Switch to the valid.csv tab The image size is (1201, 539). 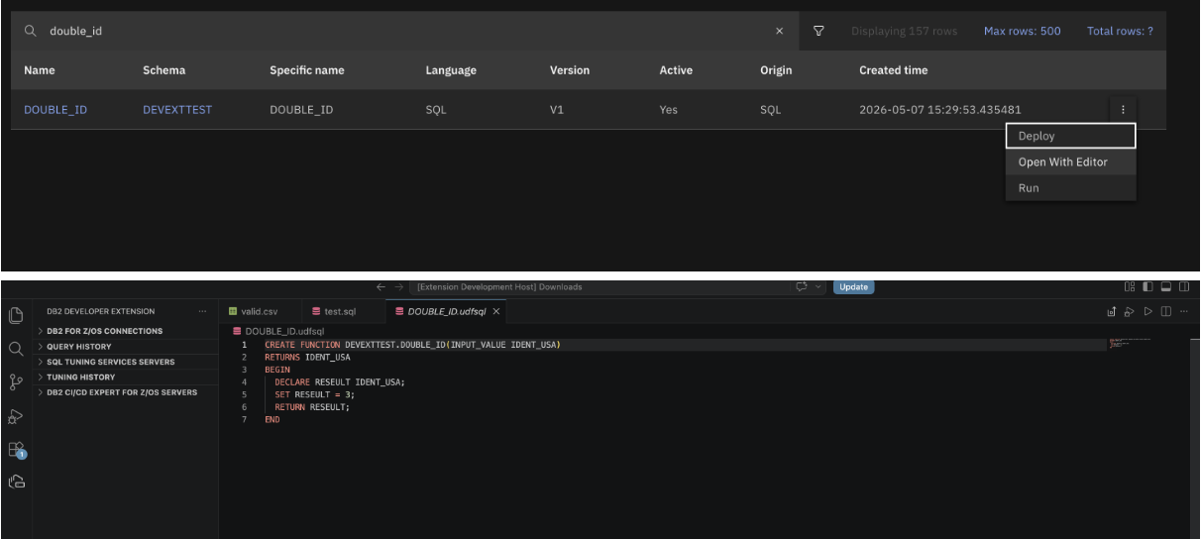point(260,312)
